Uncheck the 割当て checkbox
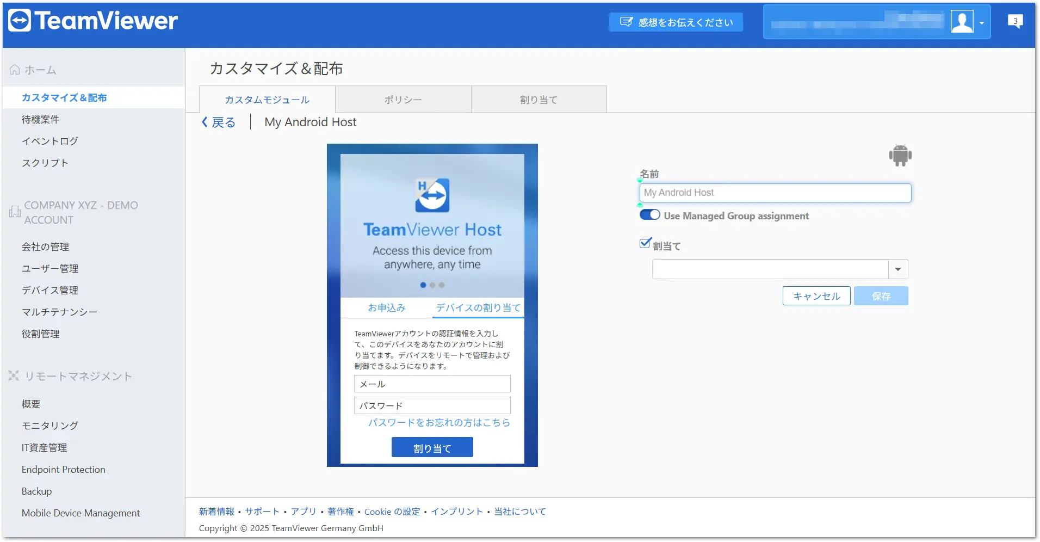This screenshot has width=1040, height=542. (645, 243)
